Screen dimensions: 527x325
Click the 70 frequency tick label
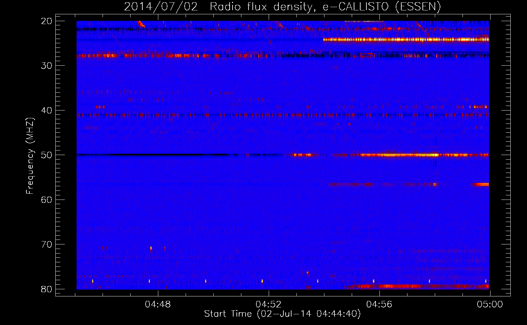pos(47,244)
